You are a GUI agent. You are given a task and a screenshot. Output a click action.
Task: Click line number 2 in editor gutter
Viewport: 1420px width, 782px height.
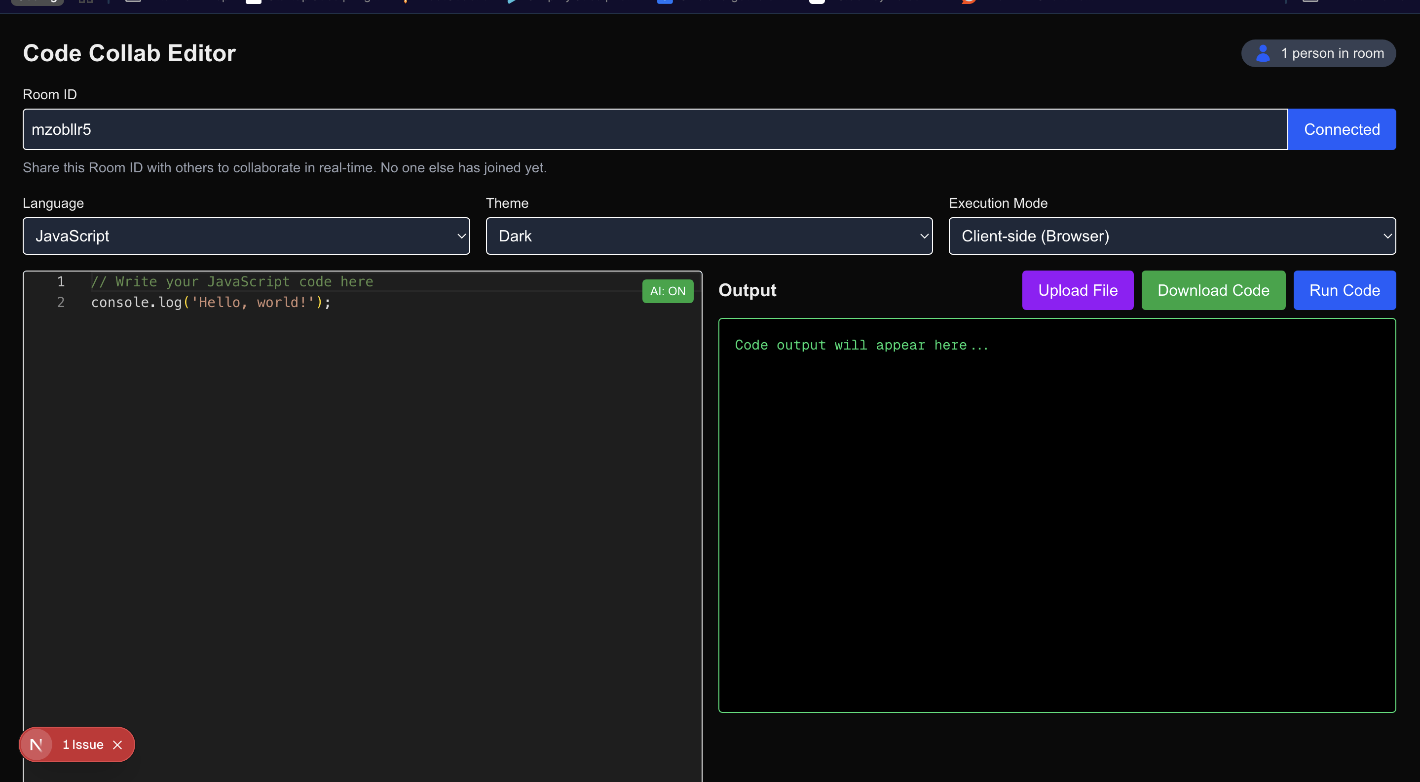(61, 302)
